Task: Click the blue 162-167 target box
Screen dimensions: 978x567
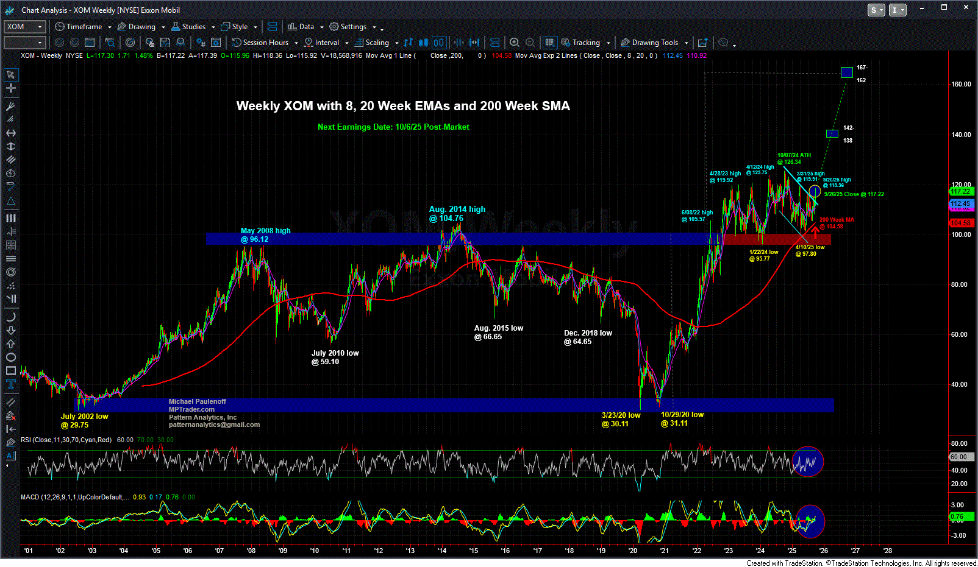Action: click(x=846, y=72)
